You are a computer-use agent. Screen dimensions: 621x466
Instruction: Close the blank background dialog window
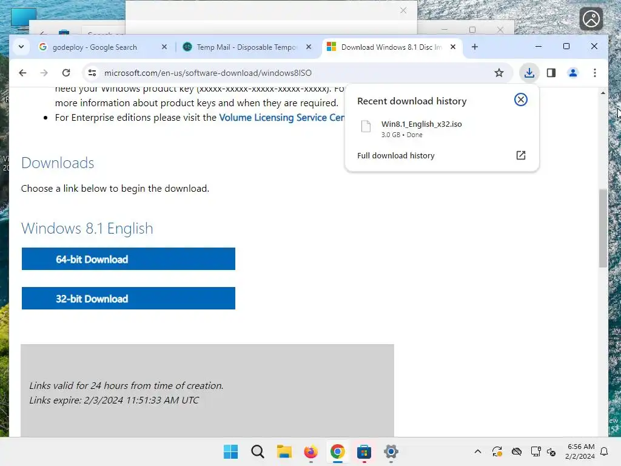[x=403, y=10]
